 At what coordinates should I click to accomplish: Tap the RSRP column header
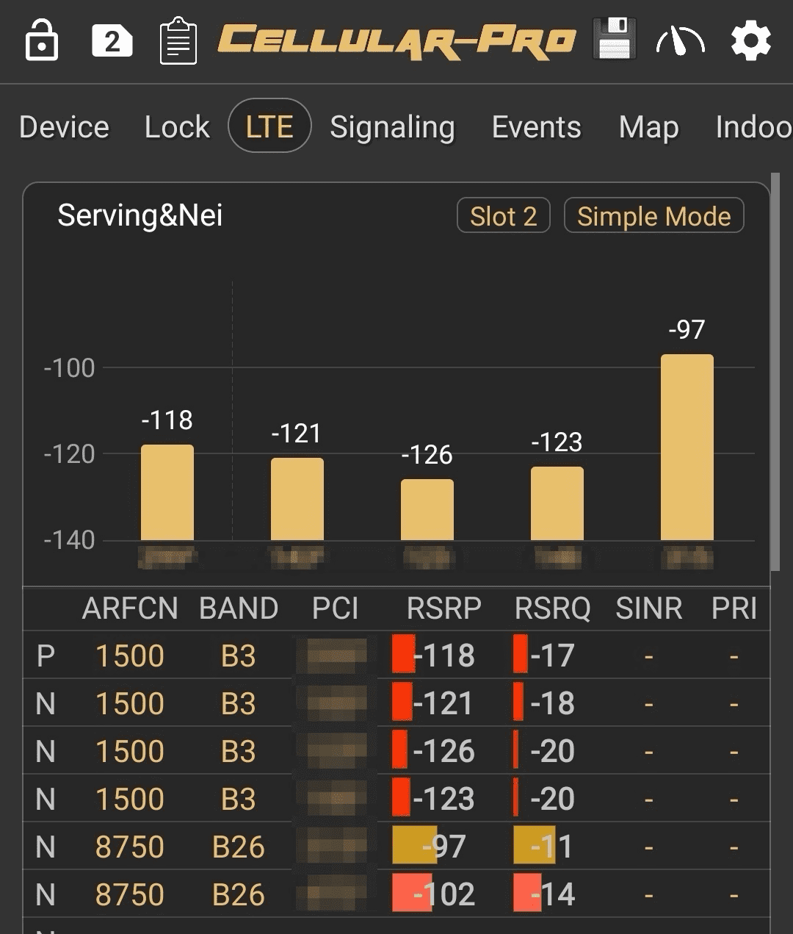444,608
